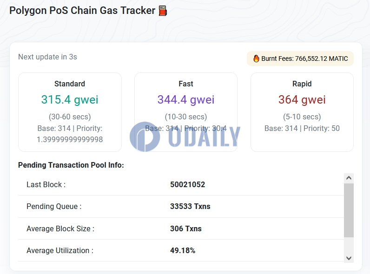Click the Next update countdown text
The image size is (370, 274).
47,57
